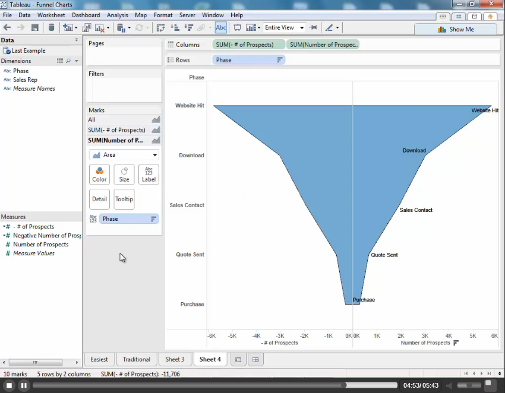Click the Label button in Marks card
Image resolution: width=505 pixels, height=393 pixels.
149,175
